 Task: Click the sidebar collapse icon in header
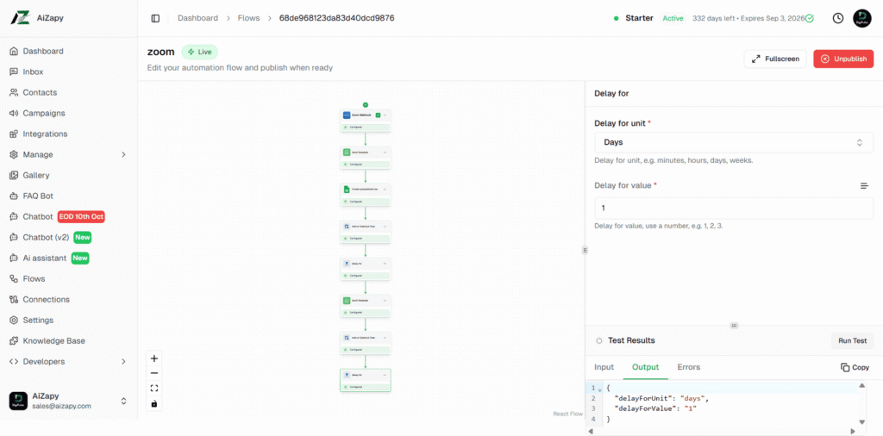click(155, 18)
